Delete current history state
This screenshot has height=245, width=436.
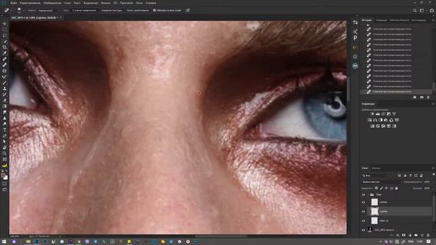click(x=429, y=97)
